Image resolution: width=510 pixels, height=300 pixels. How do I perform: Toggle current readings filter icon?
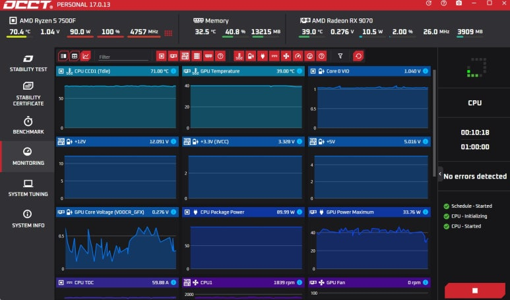click(274, 56)
